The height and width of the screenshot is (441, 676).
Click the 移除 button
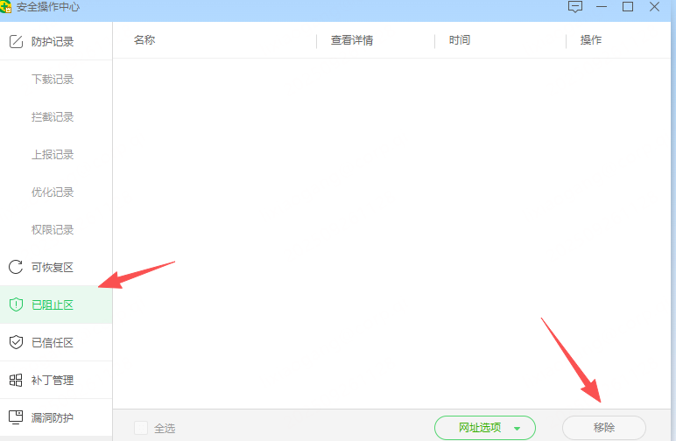coord(604,428)
